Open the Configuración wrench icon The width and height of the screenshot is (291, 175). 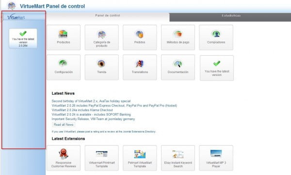pyautogui.click(x=64, y=67)
